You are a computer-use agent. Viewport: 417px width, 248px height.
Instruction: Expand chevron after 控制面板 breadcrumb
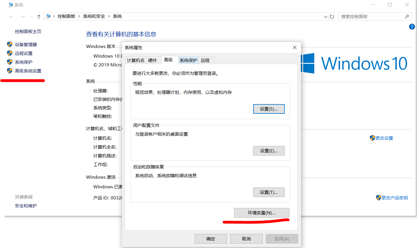click(x=79, y=16)
